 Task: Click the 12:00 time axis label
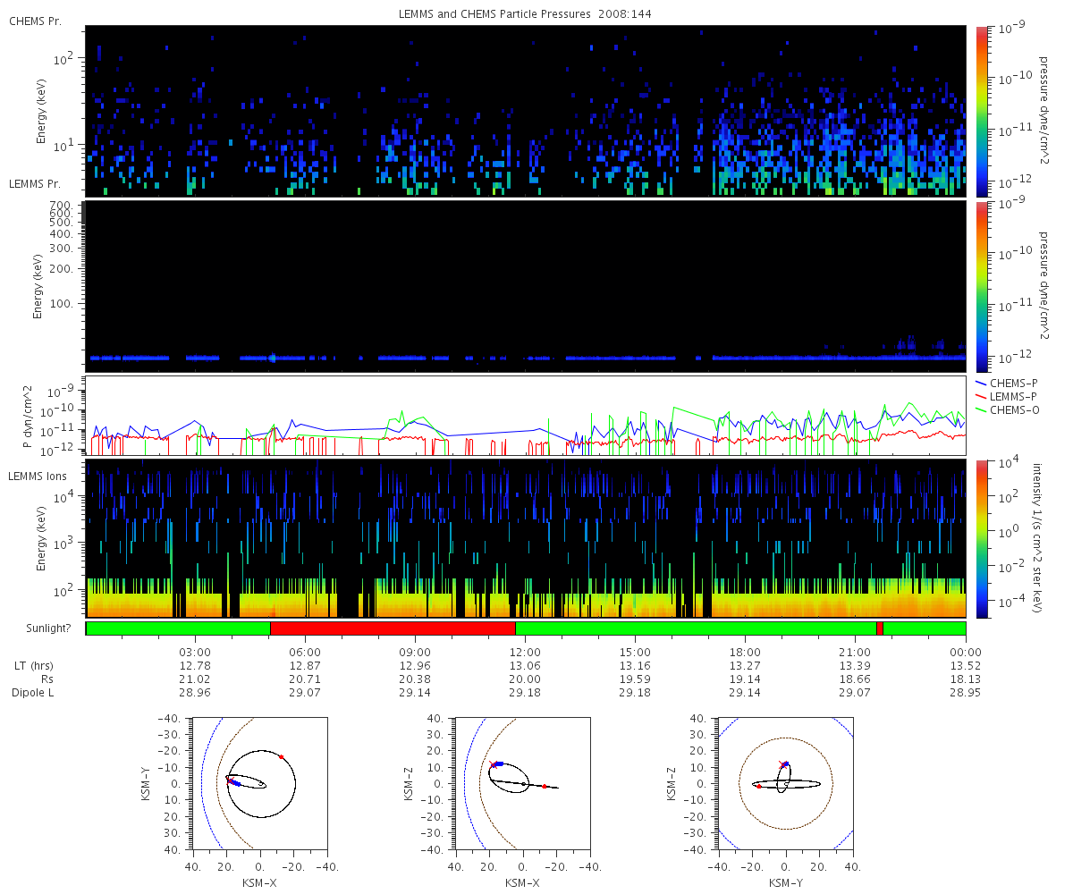coord(526,652)
